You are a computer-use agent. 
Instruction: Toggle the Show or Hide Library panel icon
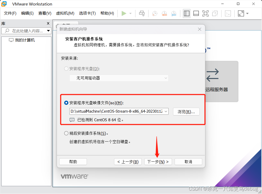point(187,13)
